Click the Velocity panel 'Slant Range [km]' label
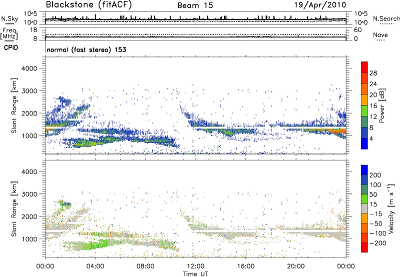 [14, 209]
